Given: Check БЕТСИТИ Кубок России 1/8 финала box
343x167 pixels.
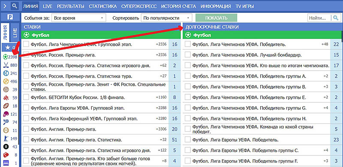Looking at the screenshot, I should pyautogui.click(x=26, y=97).
